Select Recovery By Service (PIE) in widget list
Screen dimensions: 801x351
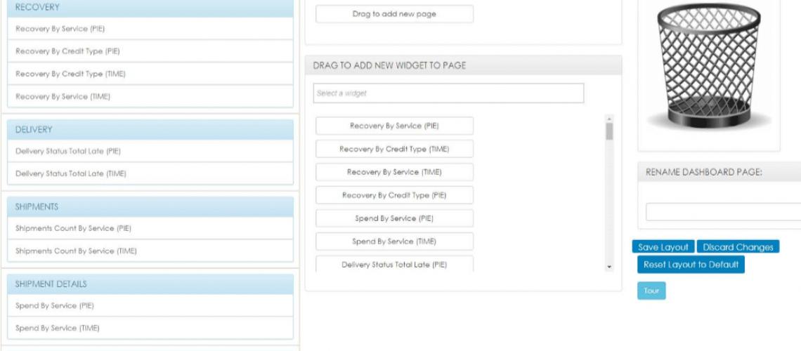point(394,126)
